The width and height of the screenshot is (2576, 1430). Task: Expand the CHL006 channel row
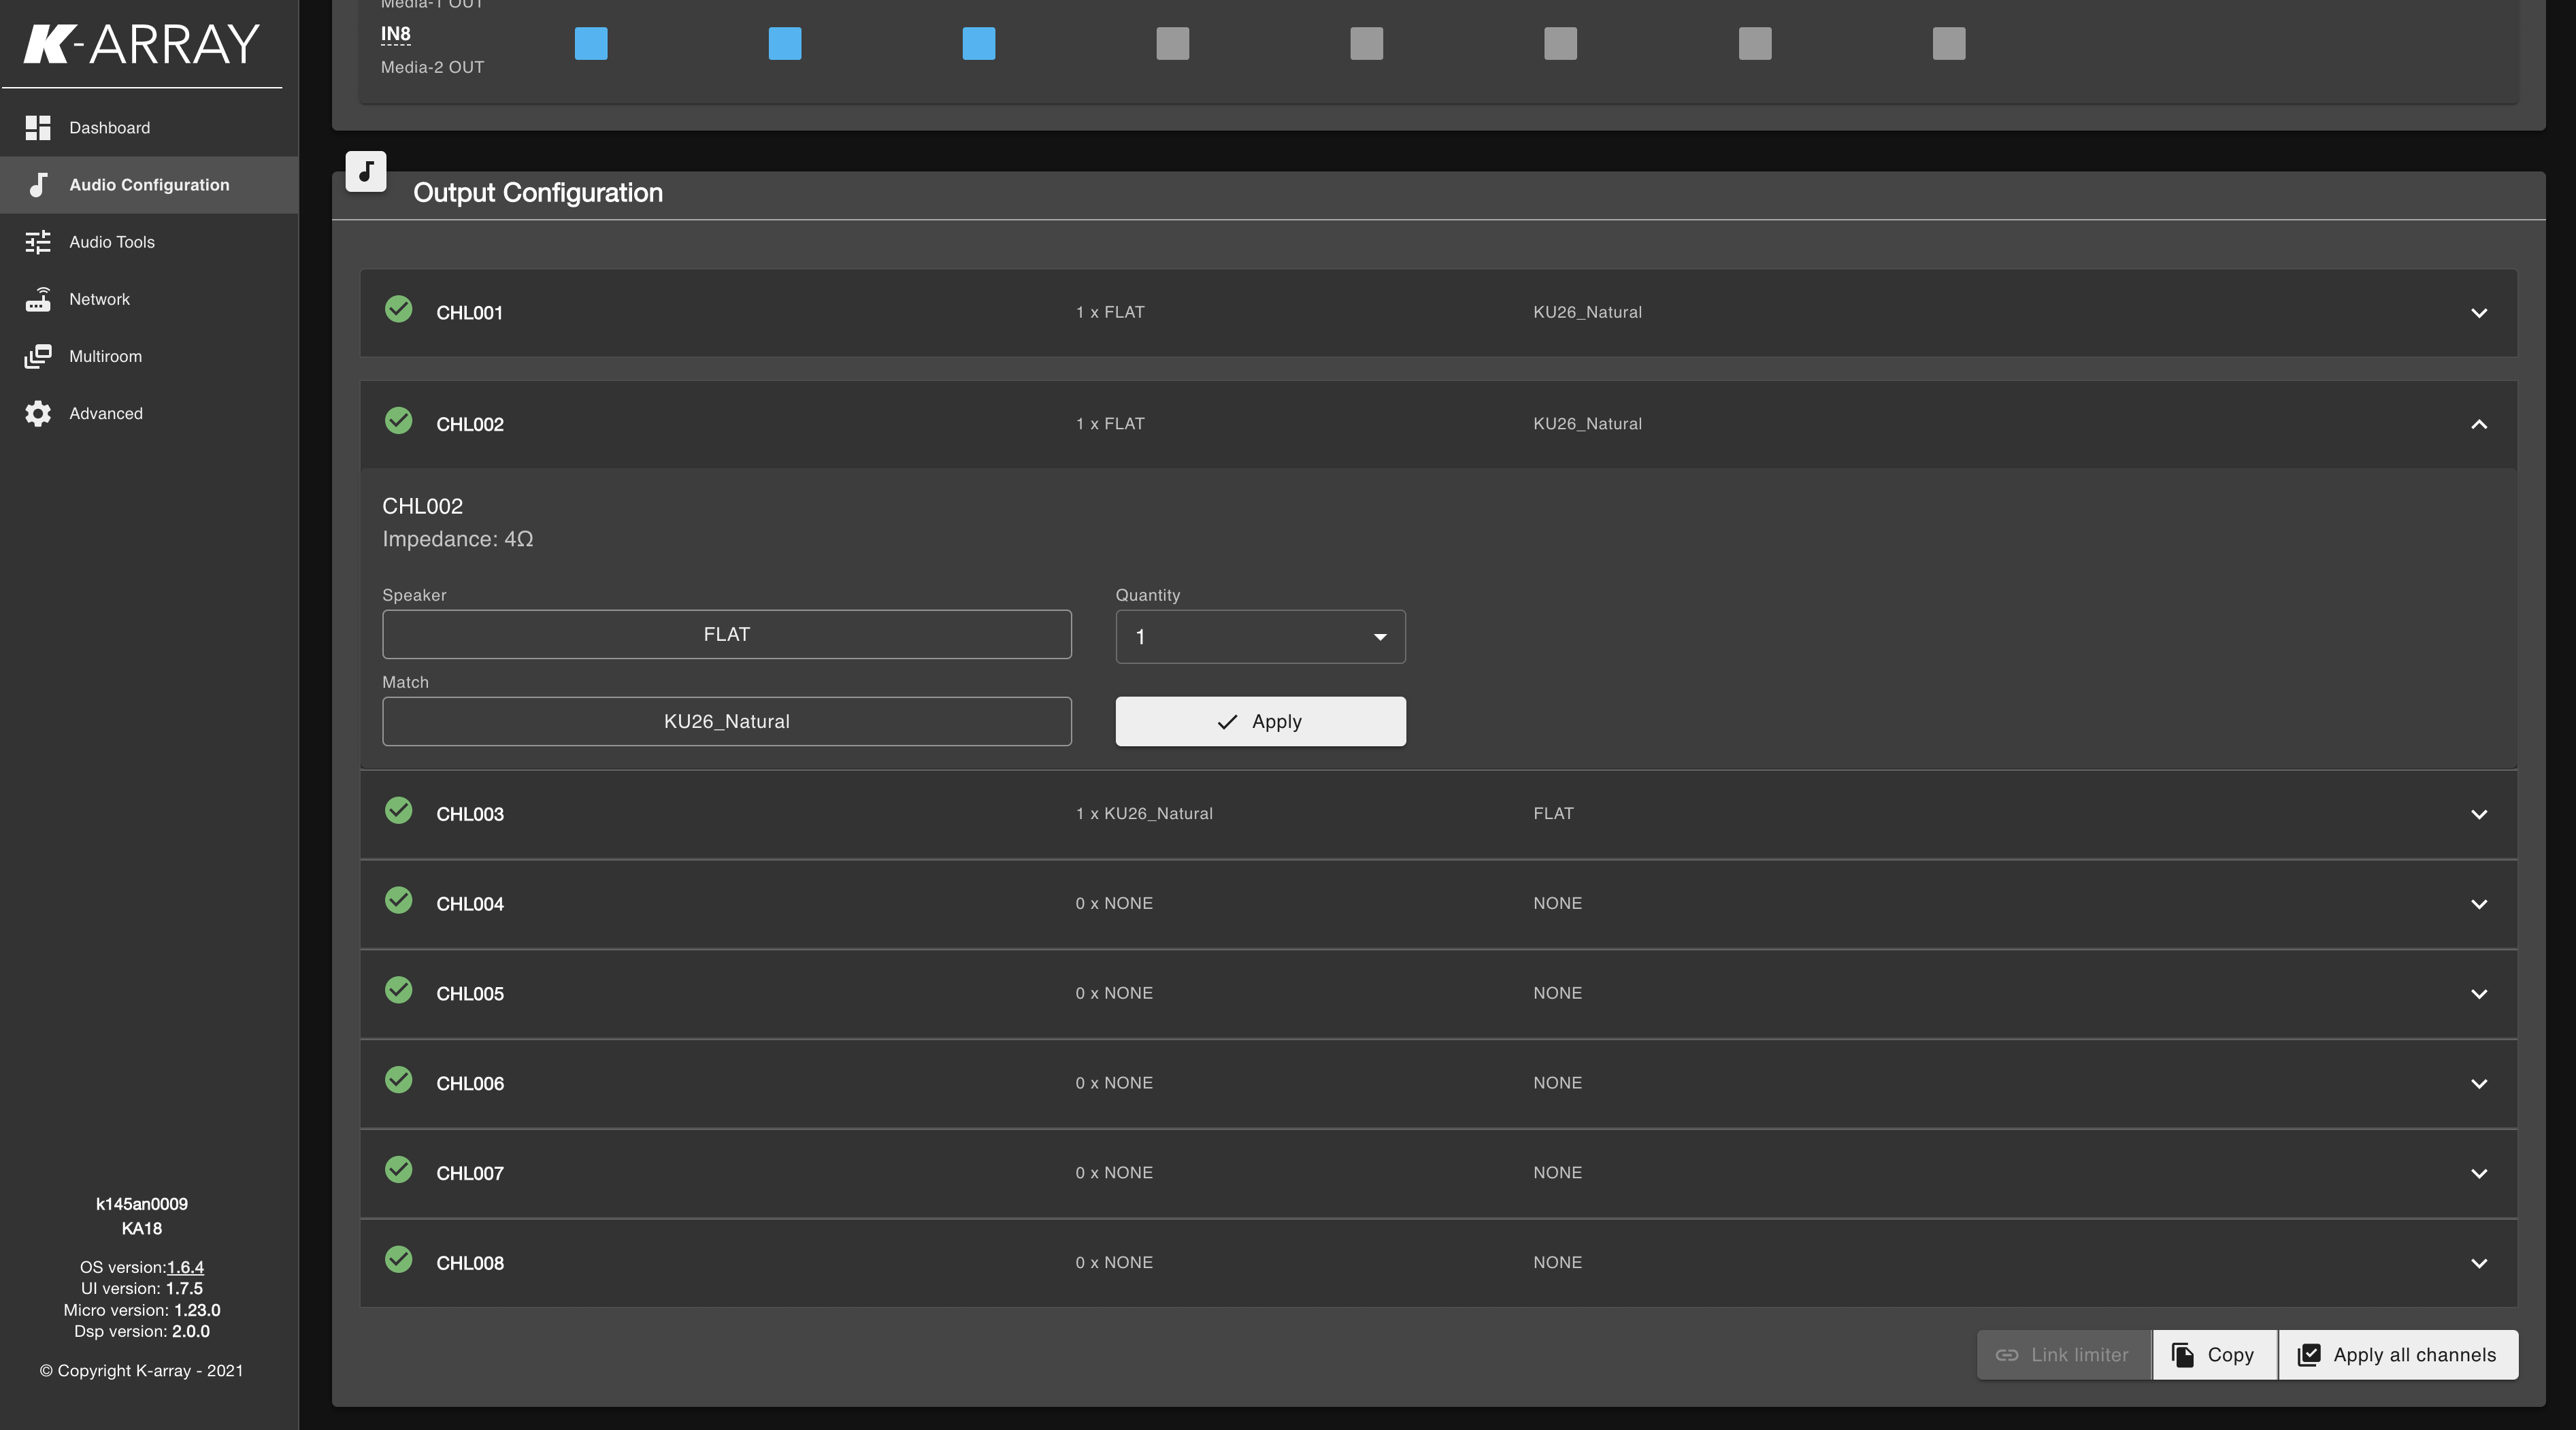pos(2479,1084)
